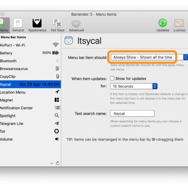Screen dimensions: 188x188
Task: Select the Bluetooth menu bar item
Action: 30,61
